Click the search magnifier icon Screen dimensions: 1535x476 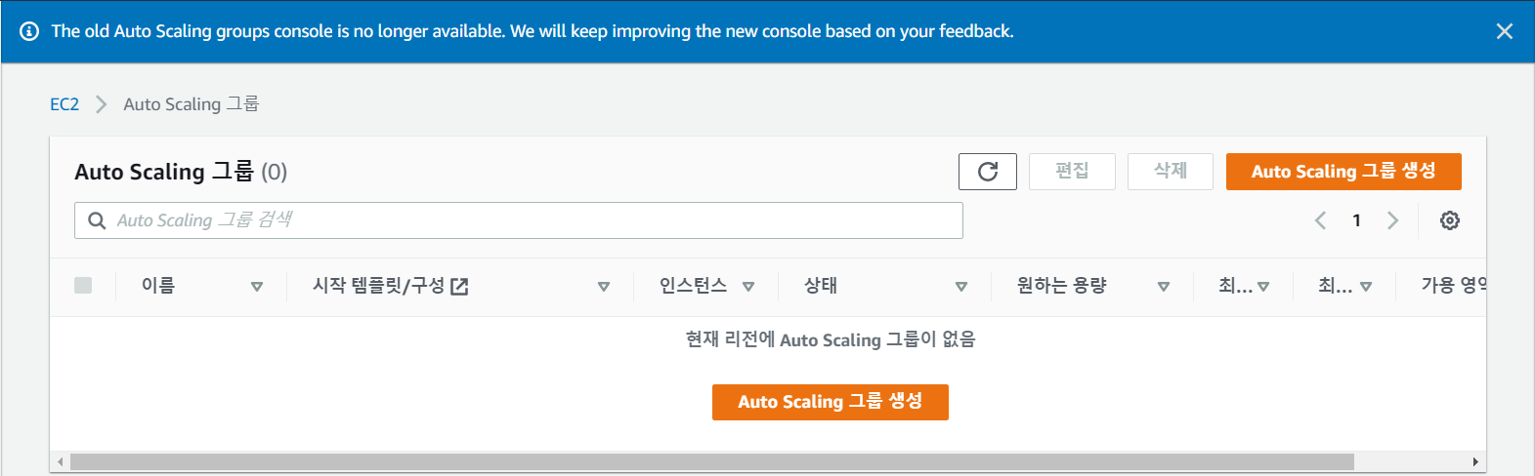pos(97,220)
